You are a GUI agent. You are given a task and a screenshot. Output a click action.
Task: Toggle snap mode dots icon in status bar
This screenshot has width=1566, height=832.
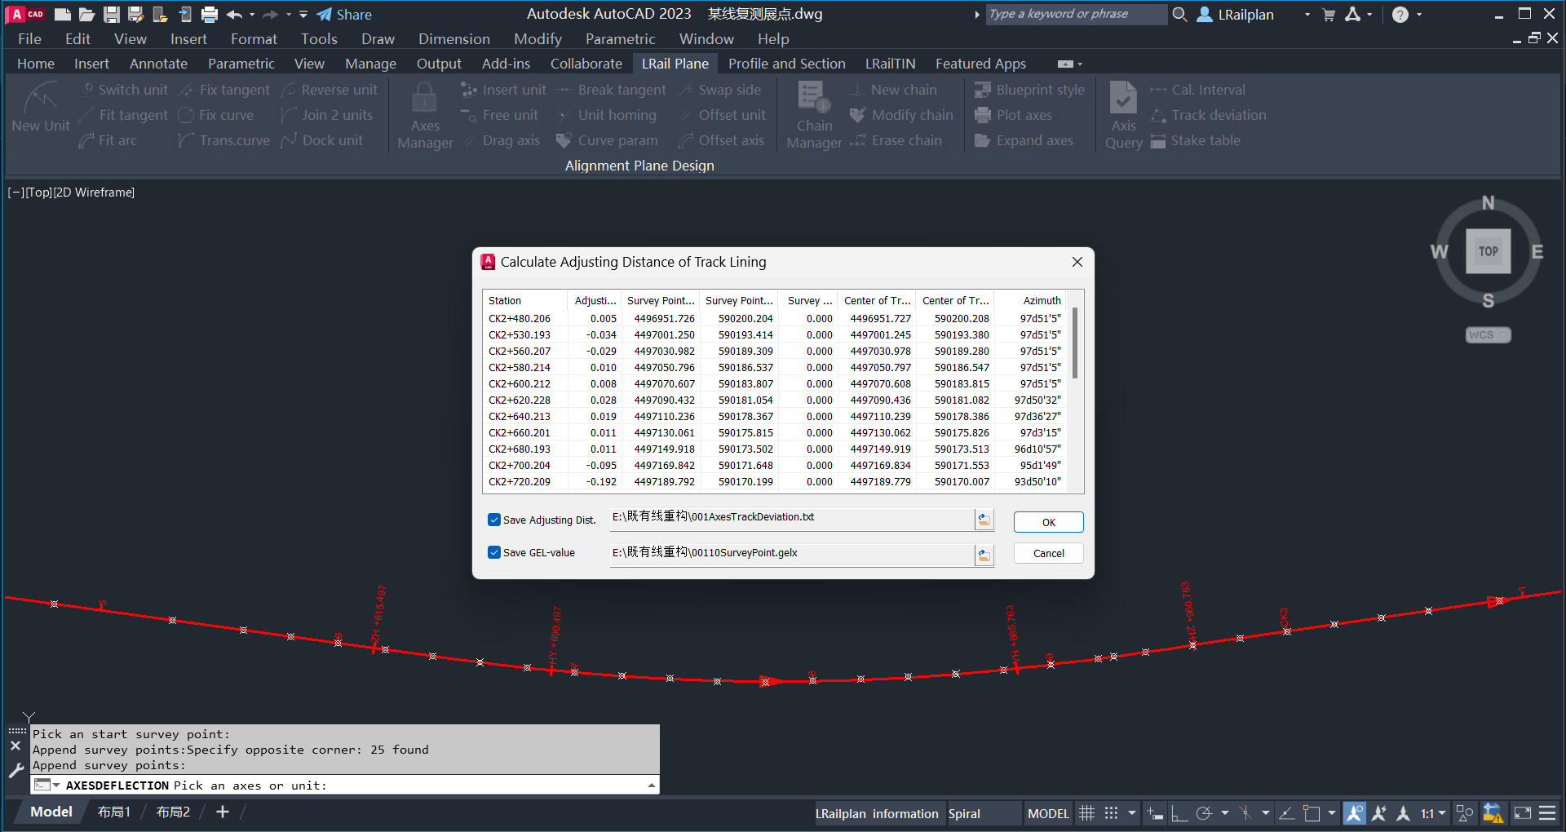[1112, 813]
